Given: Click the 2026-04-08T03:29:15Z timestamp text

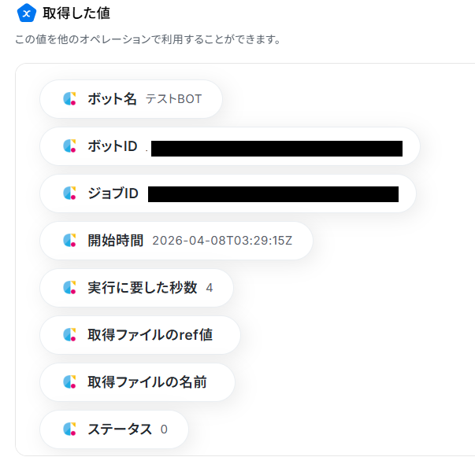Looking at the screenshot, I should 221,241.
